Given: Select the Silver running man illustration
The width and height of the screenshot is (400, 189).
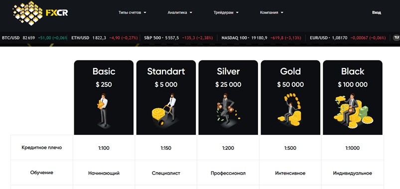Looking at the screenshot, I should click(228, 108).
